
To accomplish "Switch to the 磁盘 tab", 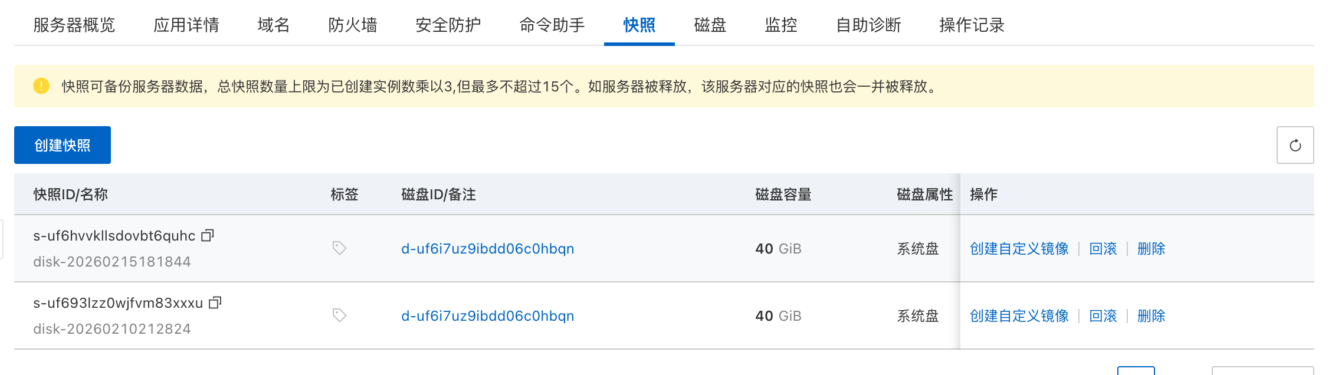I will click(710, 25).
